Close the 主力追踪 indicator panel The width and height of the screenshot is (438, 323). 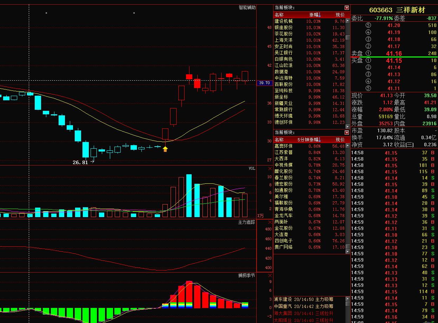click(x=270, y=222)
